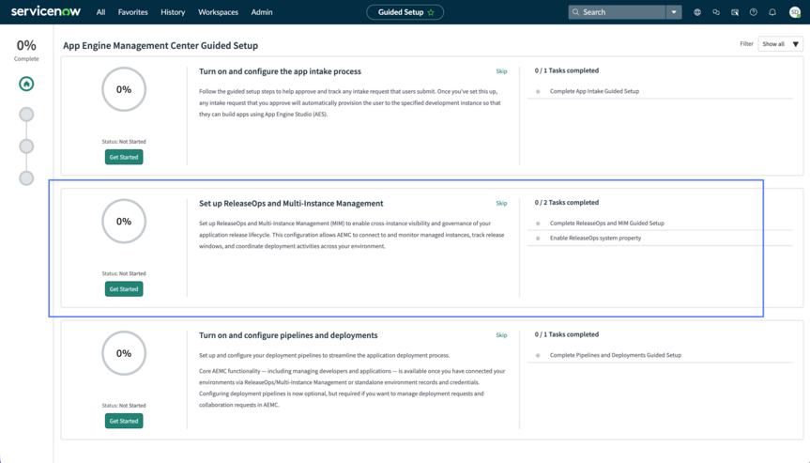Screen dimensions: 810x463
Task: Open the History menu
Action: pyautogui.click(x=173, y=12)
